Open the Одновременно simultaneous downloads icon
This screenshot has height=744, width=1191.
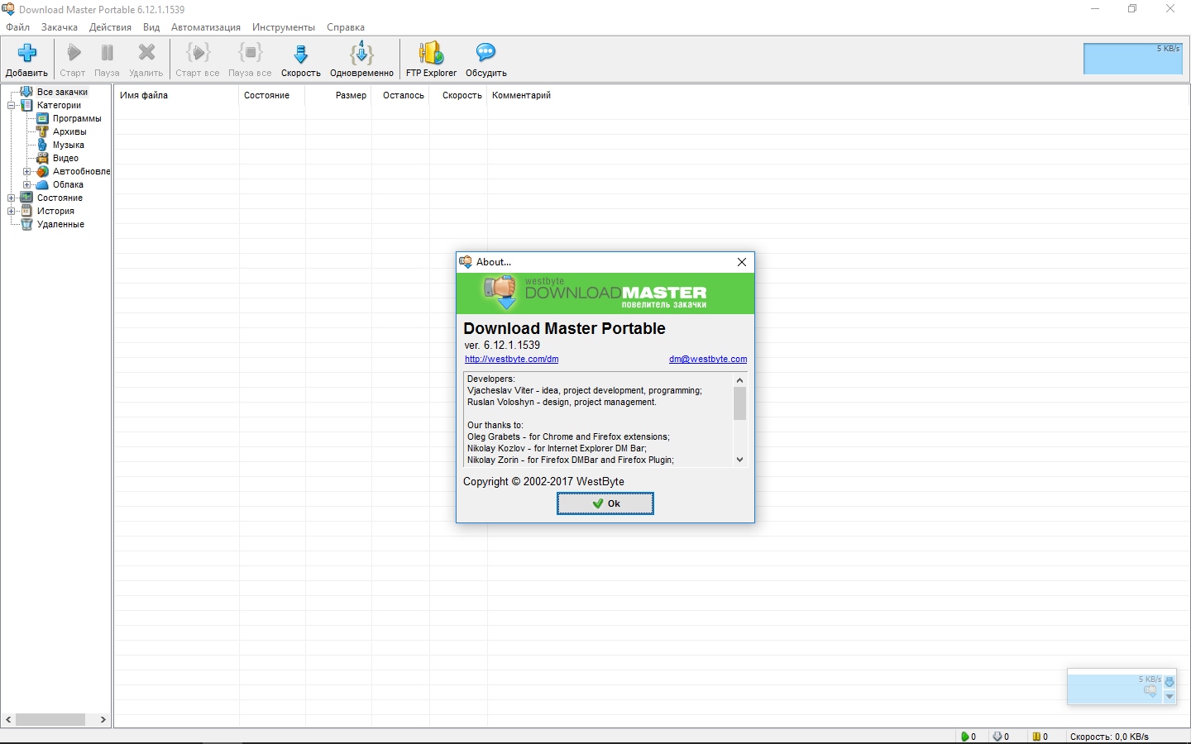(361, 54)
